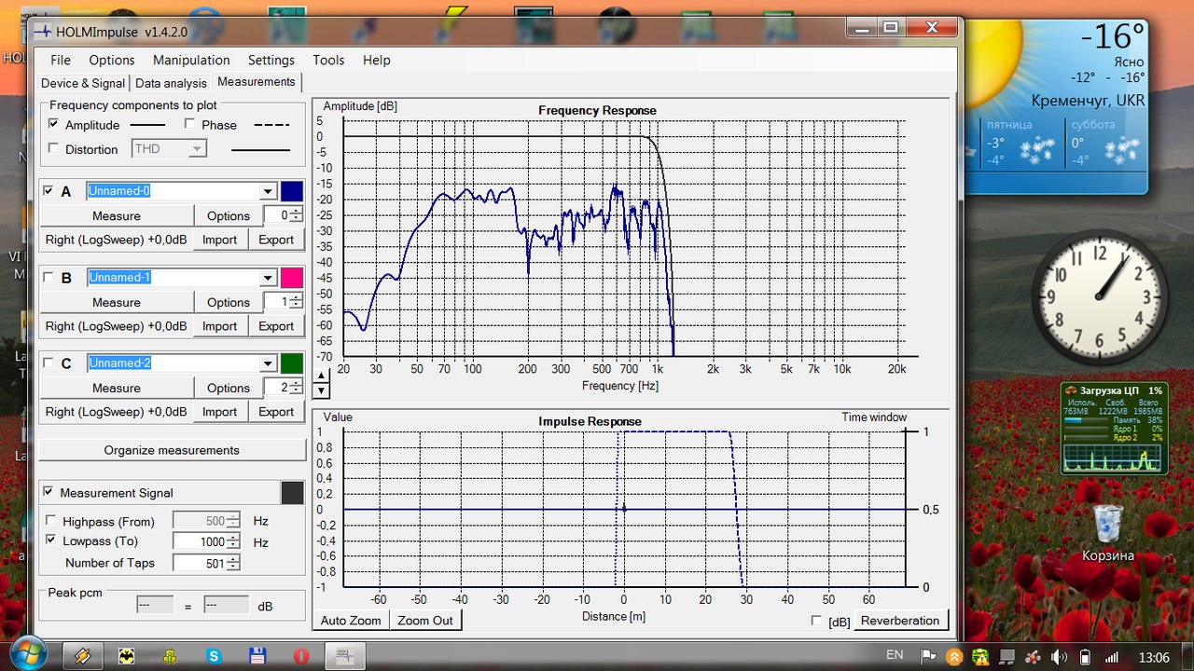This screenshot has height=671, width=1194.
Task: Select HOLMImpulse taskbar button
Action: (x=345, y=656)
